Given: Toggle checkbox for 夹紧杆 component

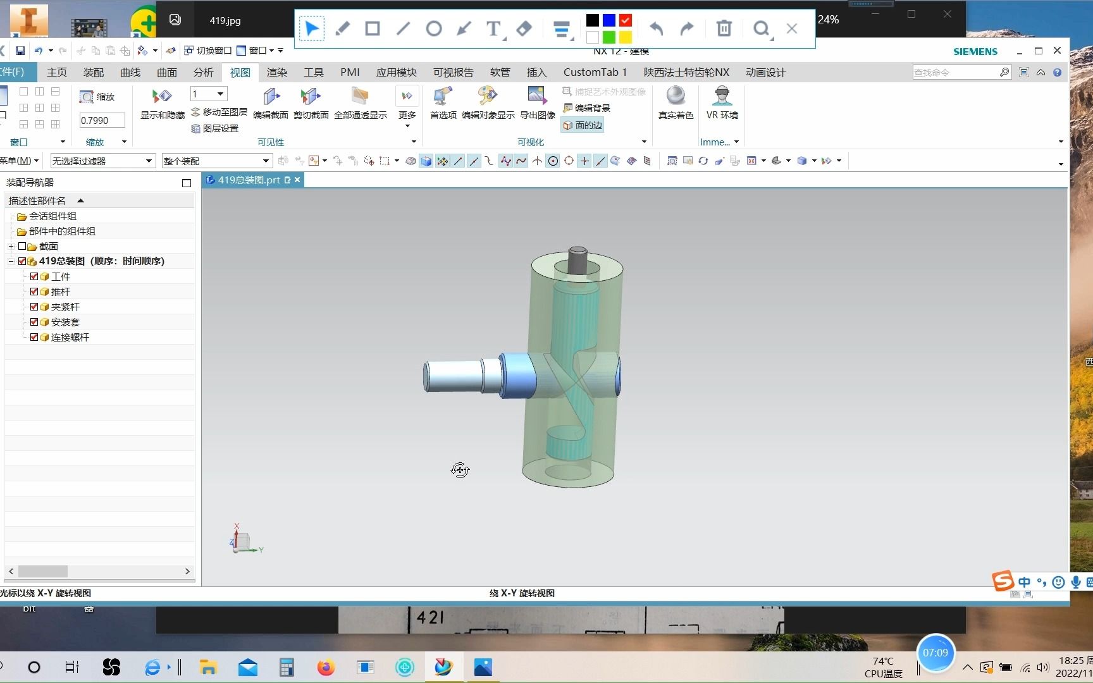Looking at the screenshot, I should click(x=34, y=307).
